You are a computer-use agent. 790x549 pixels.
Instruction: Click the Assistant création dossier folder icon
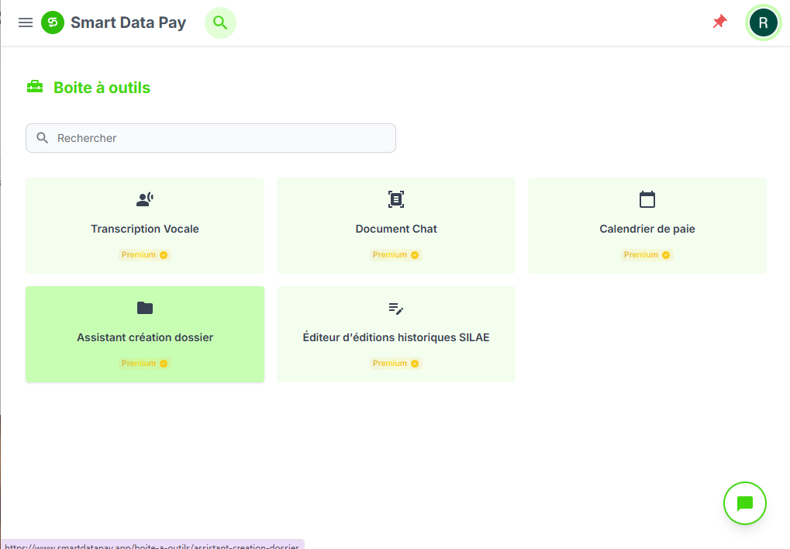point(145,308)
